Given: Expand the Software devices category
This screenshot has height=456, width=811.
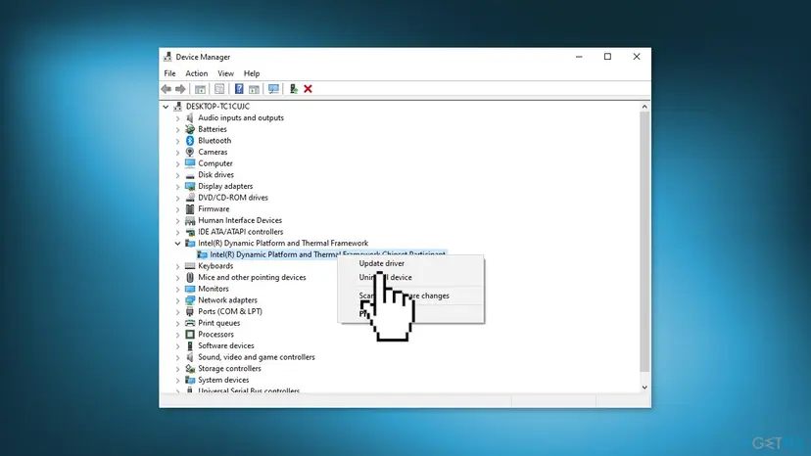Looking at the screenshot, I should [x=177, y=345].
